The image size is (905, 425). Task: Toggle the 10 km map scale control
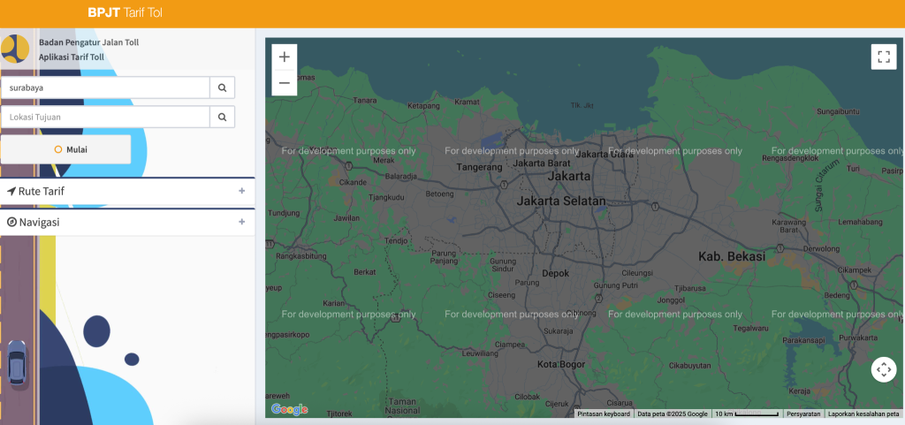click(747, 414)
